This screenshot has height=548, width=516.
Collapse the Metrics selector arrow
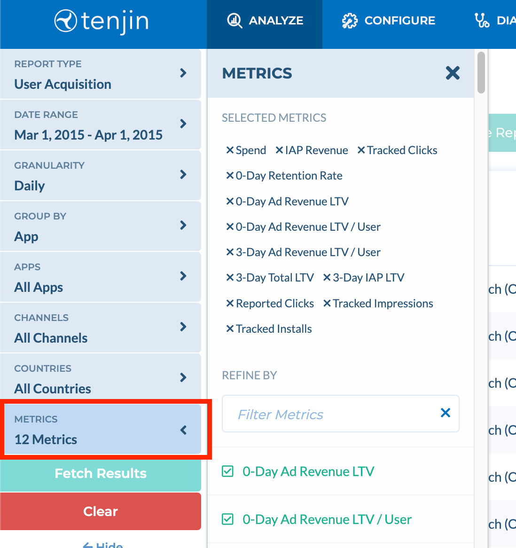click(183, 430)
